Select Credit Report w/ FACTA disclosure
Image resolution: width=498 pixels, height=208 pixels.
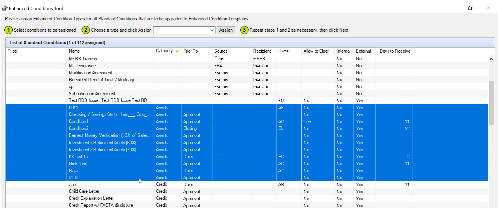click(247, 205)
